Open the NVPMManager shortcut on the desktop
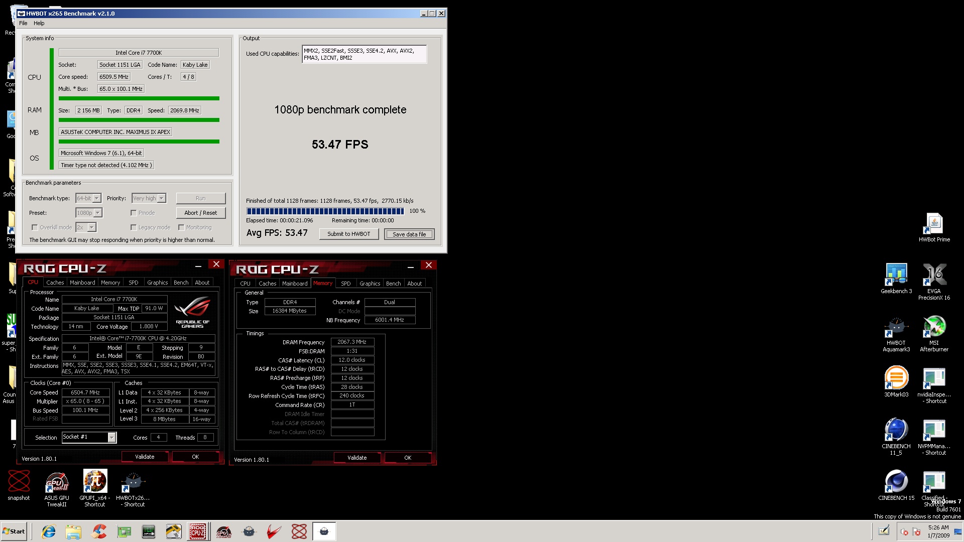 click(x=934, y=437)
